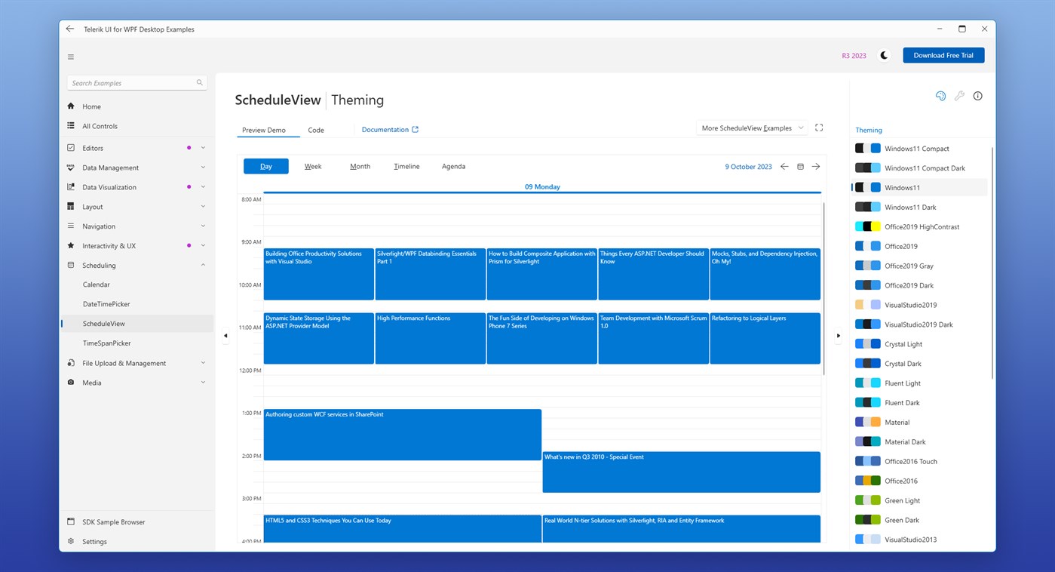1055x572 pixels.
Task: Click the Download Free Trial button
Action: [x=943, y=54]
